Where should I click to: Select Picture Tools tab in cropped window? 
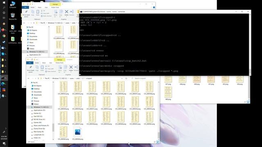coord(59,63)
